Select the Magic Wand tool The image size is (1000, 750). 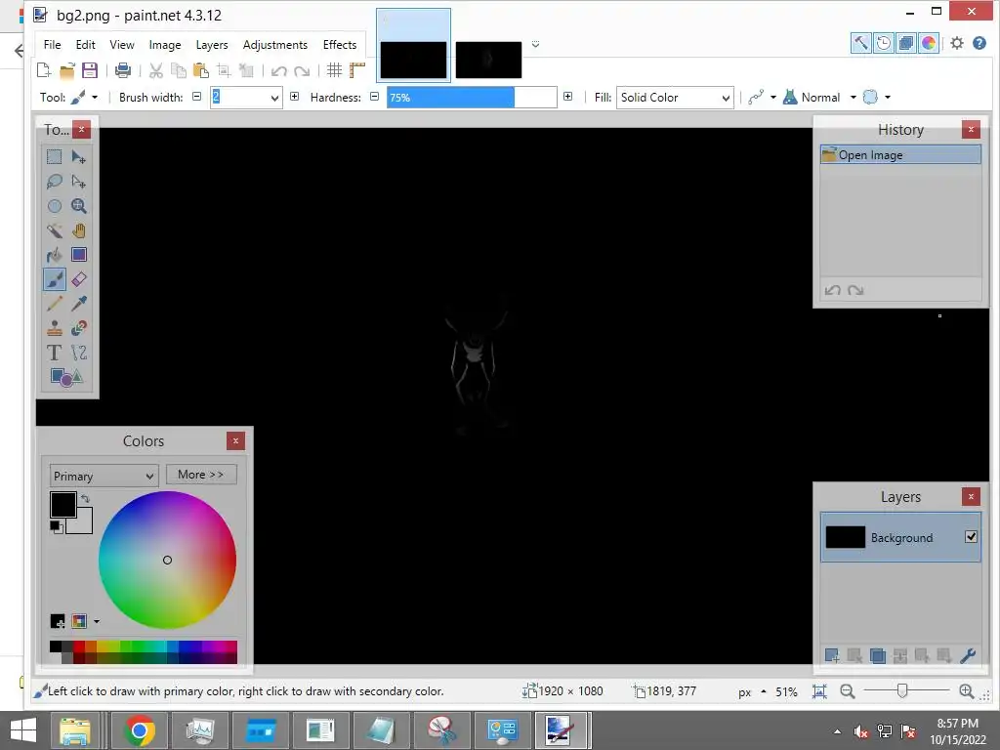coord(55,230)
